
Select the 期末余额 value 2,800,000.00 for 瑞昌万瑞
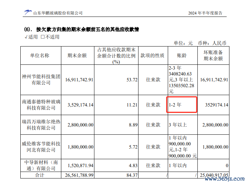(80, 125)
